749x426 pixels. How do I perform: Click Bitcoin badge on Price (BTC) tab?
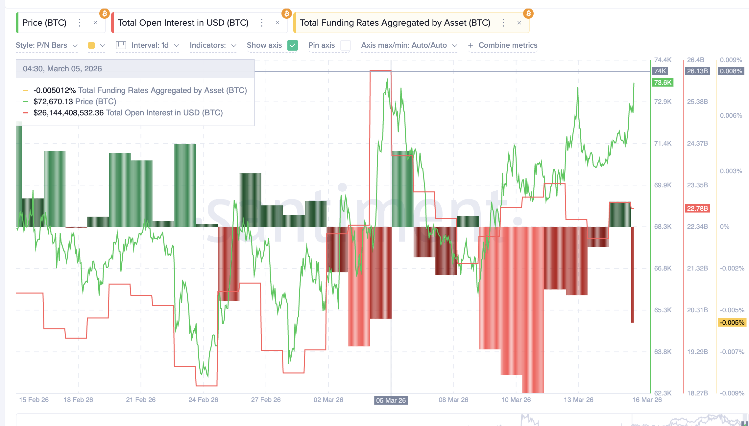click(x=105, y=13)
